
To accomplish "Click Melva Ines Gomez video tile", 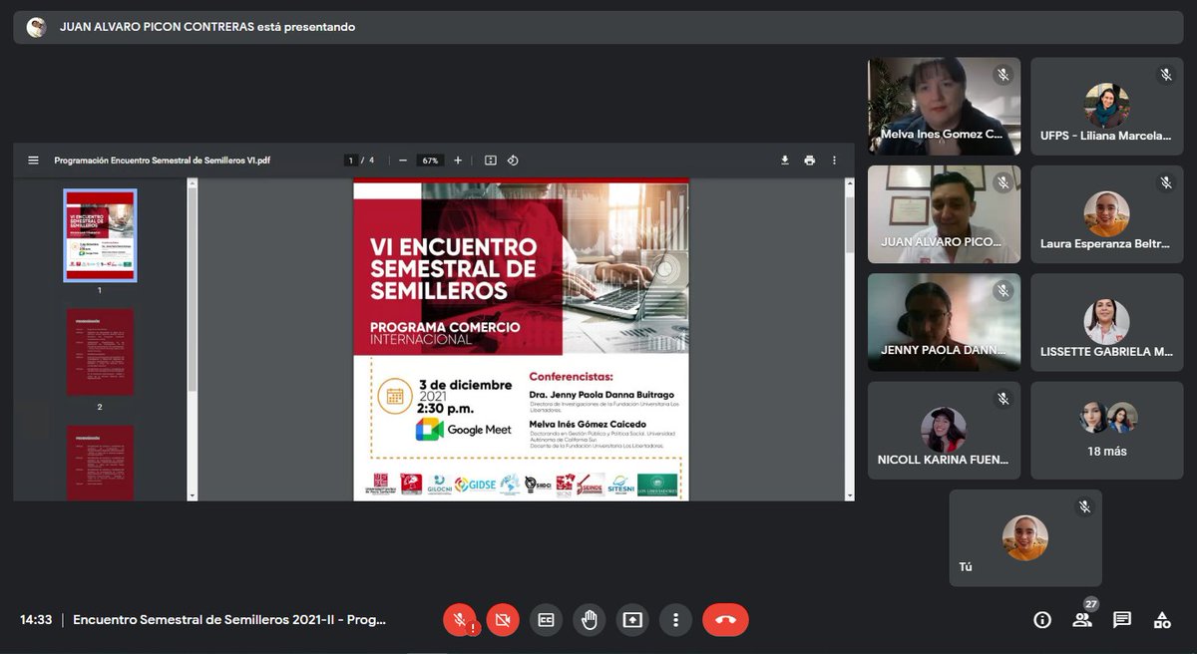I will click(944, 106).
